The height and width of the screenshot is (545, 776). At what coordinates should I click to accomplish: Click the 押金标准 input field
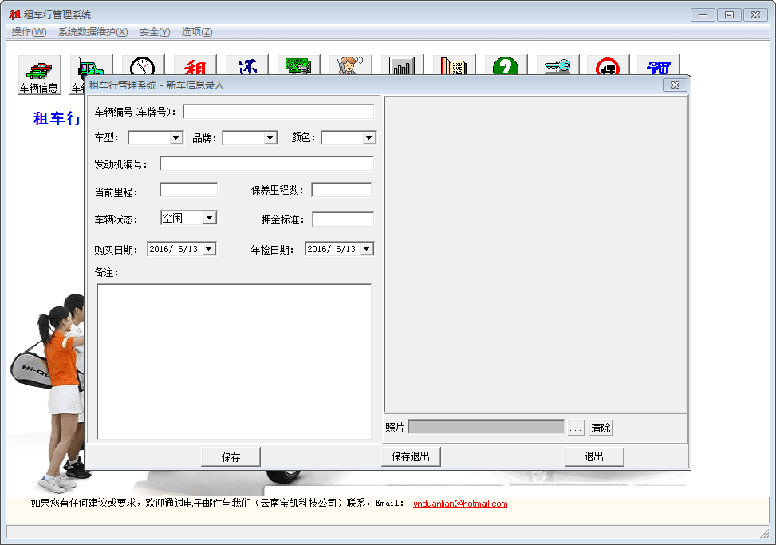pos(343,219)
